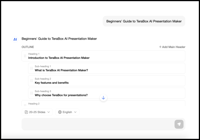Click drag handle of Sub-heading 2 row
Screen dimensions: 200x140
(31, 81)
